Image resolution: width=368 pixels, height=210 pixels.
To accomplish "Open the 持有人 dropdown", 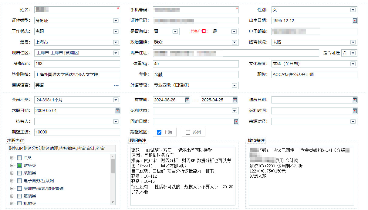I will (116, 122).
